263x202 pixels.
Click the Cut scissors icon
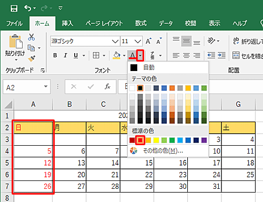(x=32, y=37)
